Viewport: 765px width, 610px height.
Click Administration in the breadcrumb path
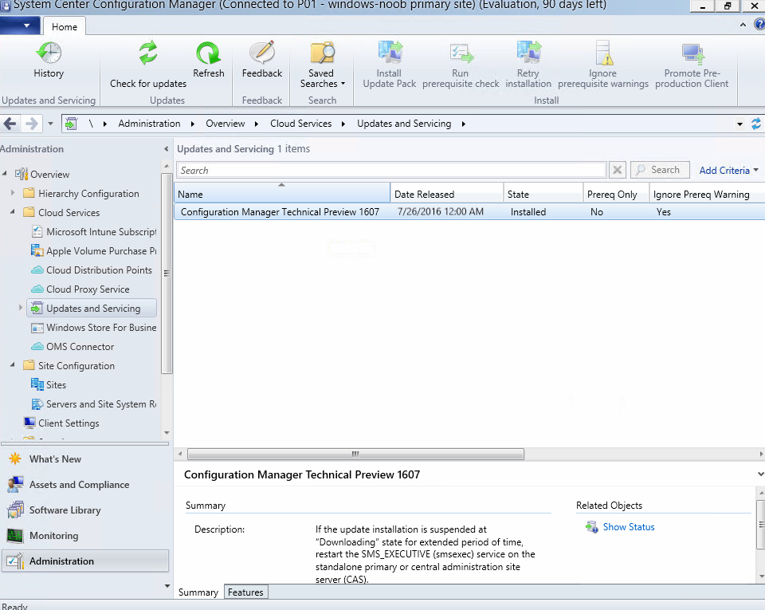[149, 124]
